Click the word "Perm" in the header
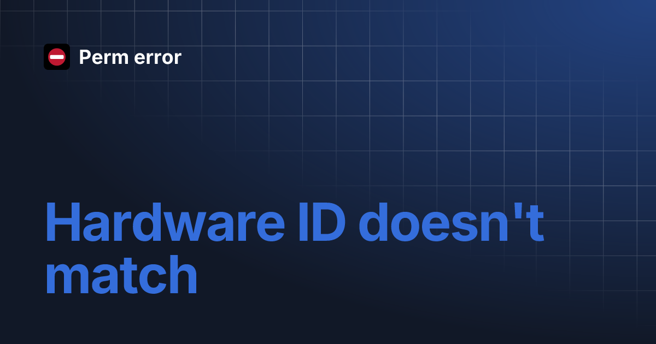This screenshot has height=344, width=656. (x=103, y=57)
